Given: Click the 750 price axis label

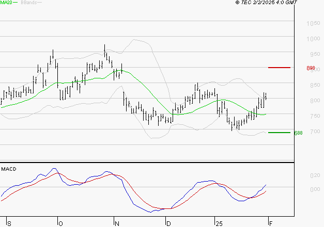Looking at the screenshot, I should [315, 116].
